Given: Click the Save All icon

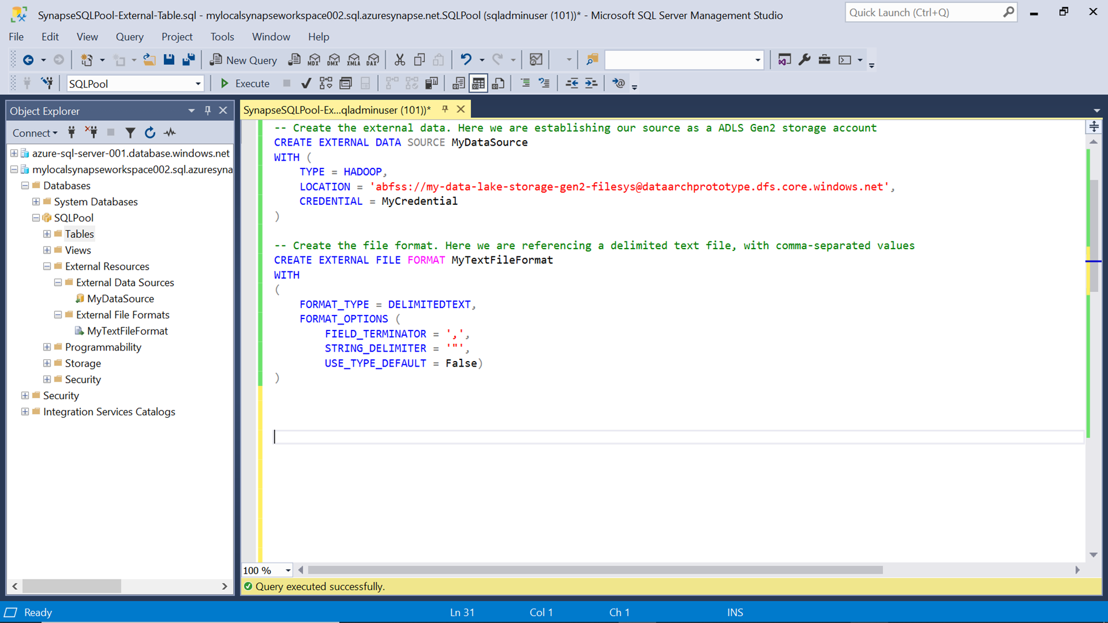Looking at the screenshot, I should click(188, 60).
